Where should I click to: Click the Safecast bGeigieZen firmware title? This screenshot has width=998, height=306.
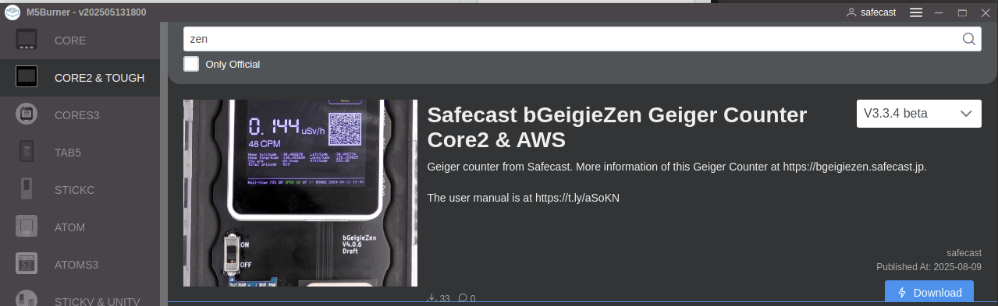click(616, 127)
